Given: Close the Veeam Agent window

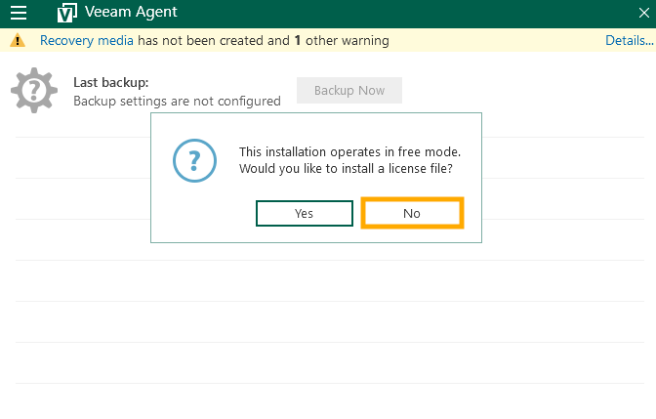Looking at the screenshot, I should [x=642, y=14].
